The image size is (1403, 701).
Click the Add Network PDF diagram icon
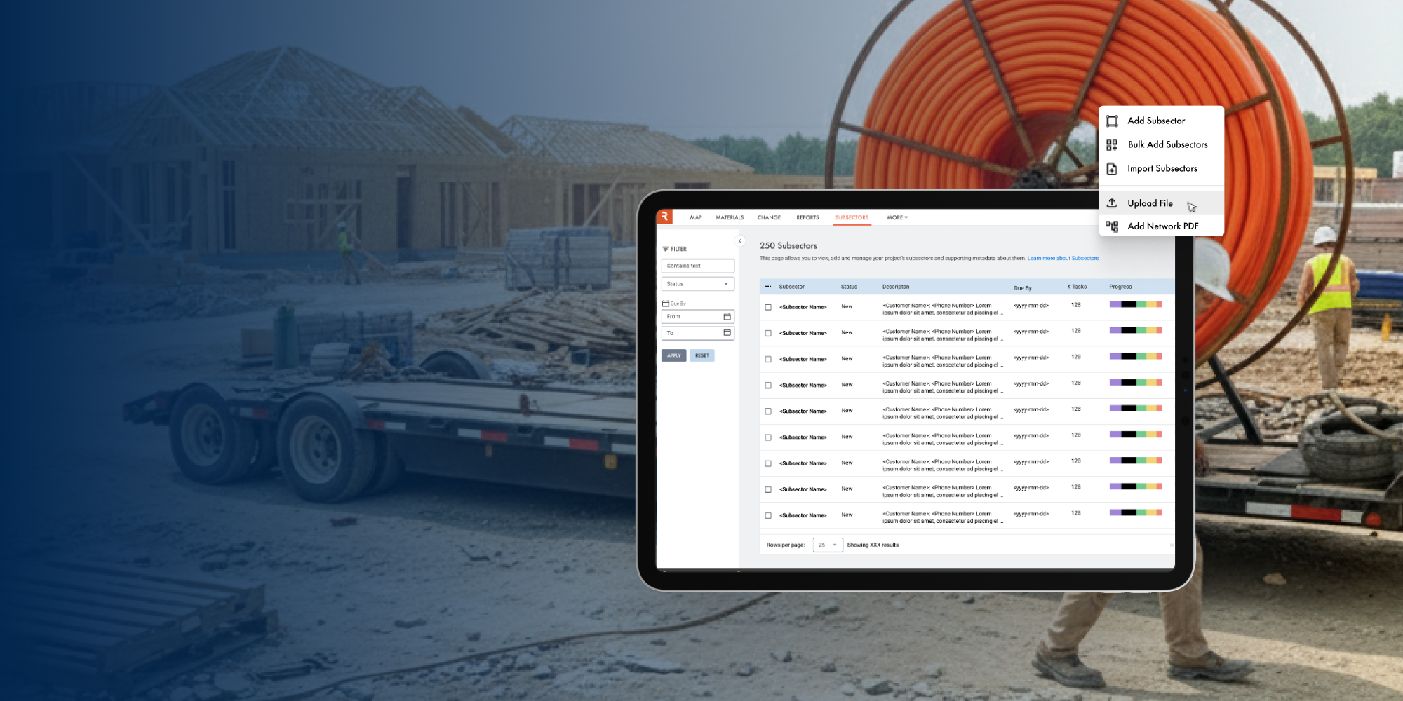pyautogui.click(x=1112, y=226)
